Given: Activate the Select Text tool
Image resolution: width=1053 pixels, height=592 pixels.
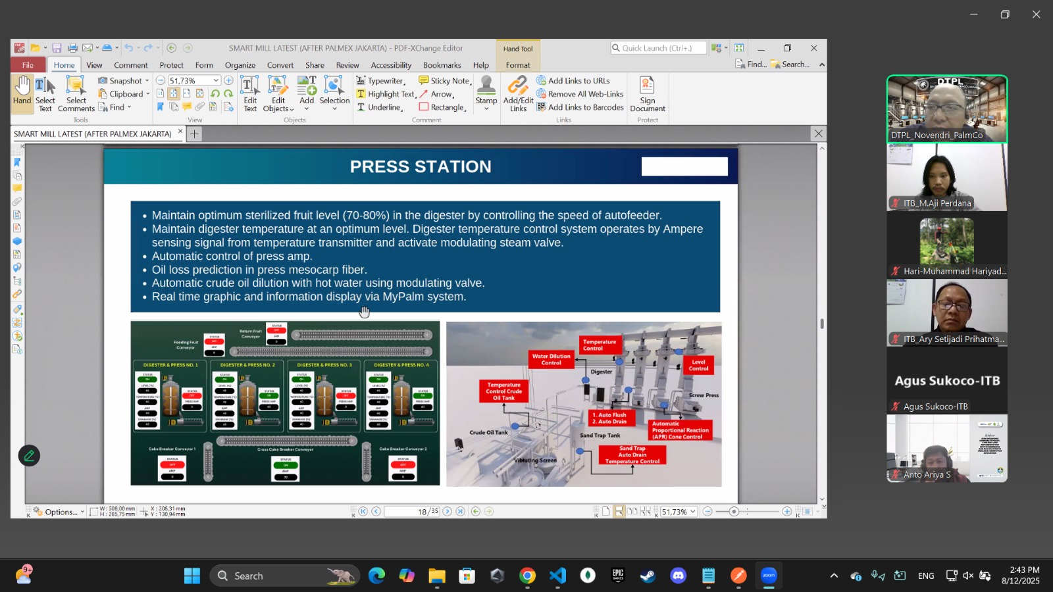Looking at the screenshot, I should click(45, 94).
